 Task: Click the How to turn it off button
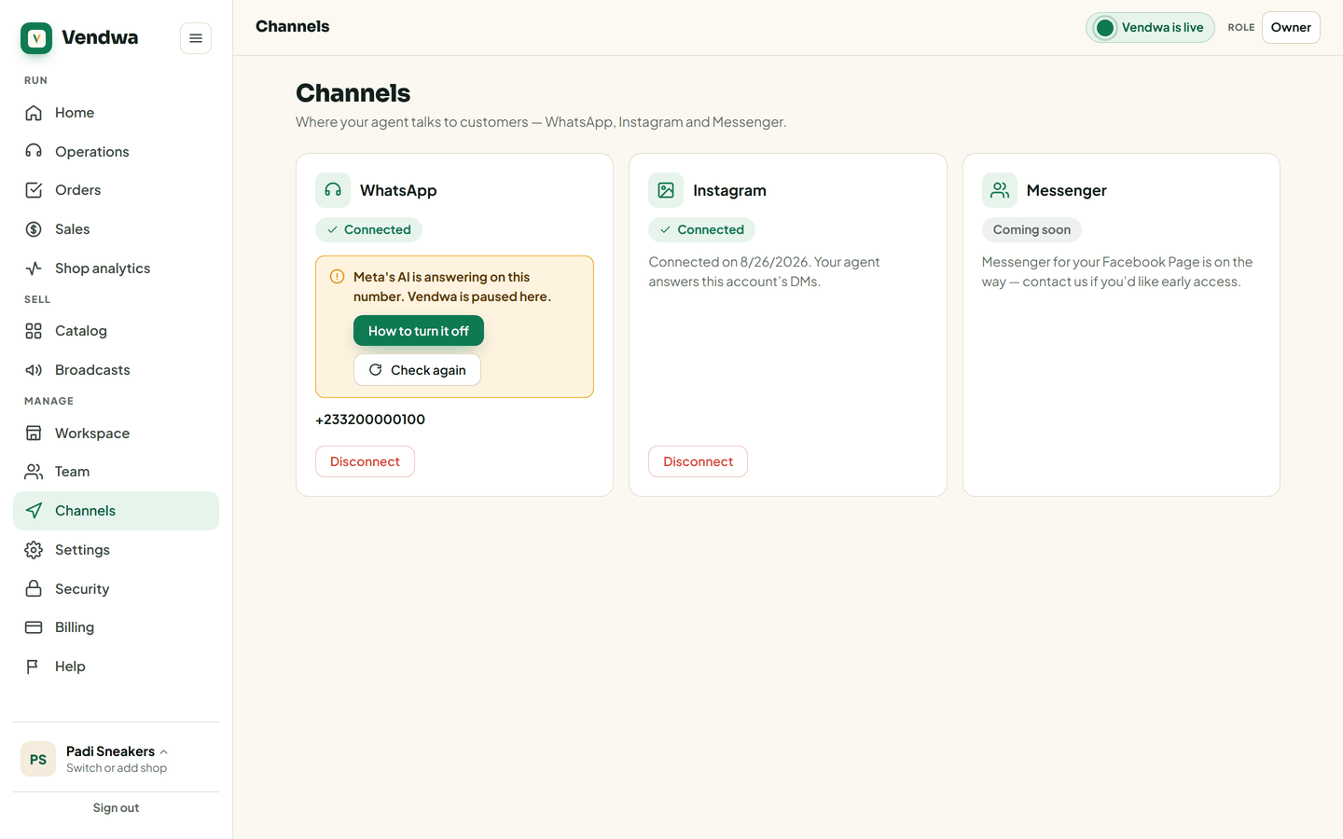419,331
